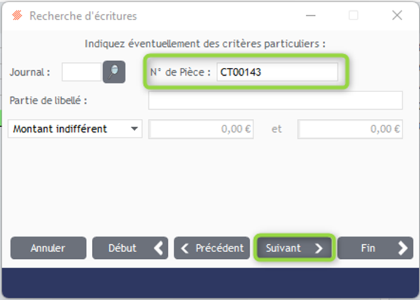The height and width of the screenshot is (300, 420).
Task: Click the Annuler button
Action: click(49, 248)
